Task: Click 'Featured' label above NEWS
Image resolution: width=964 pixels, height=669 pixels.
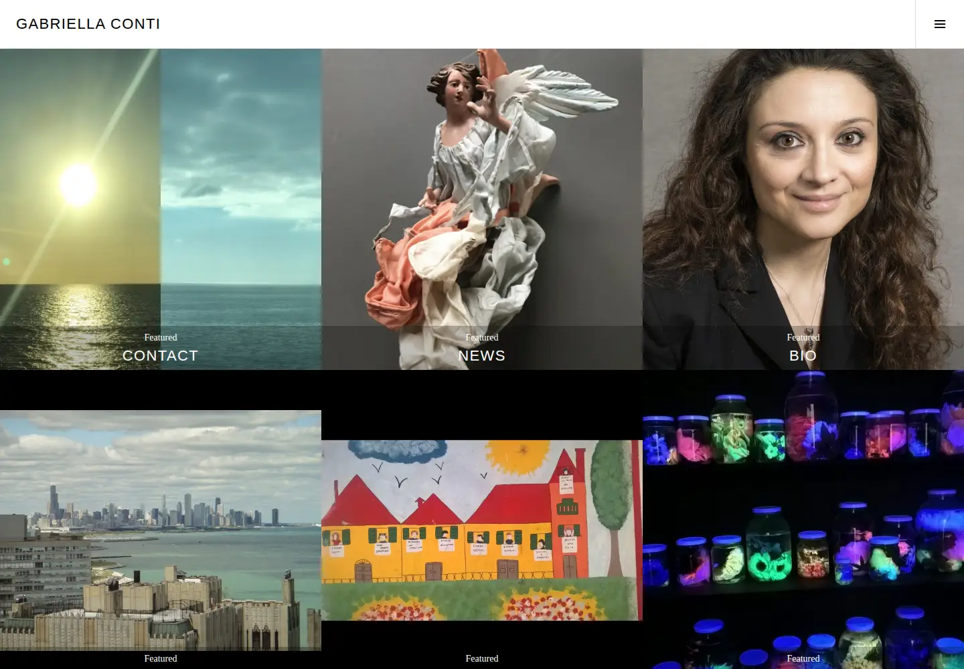Action: point(482,337)
